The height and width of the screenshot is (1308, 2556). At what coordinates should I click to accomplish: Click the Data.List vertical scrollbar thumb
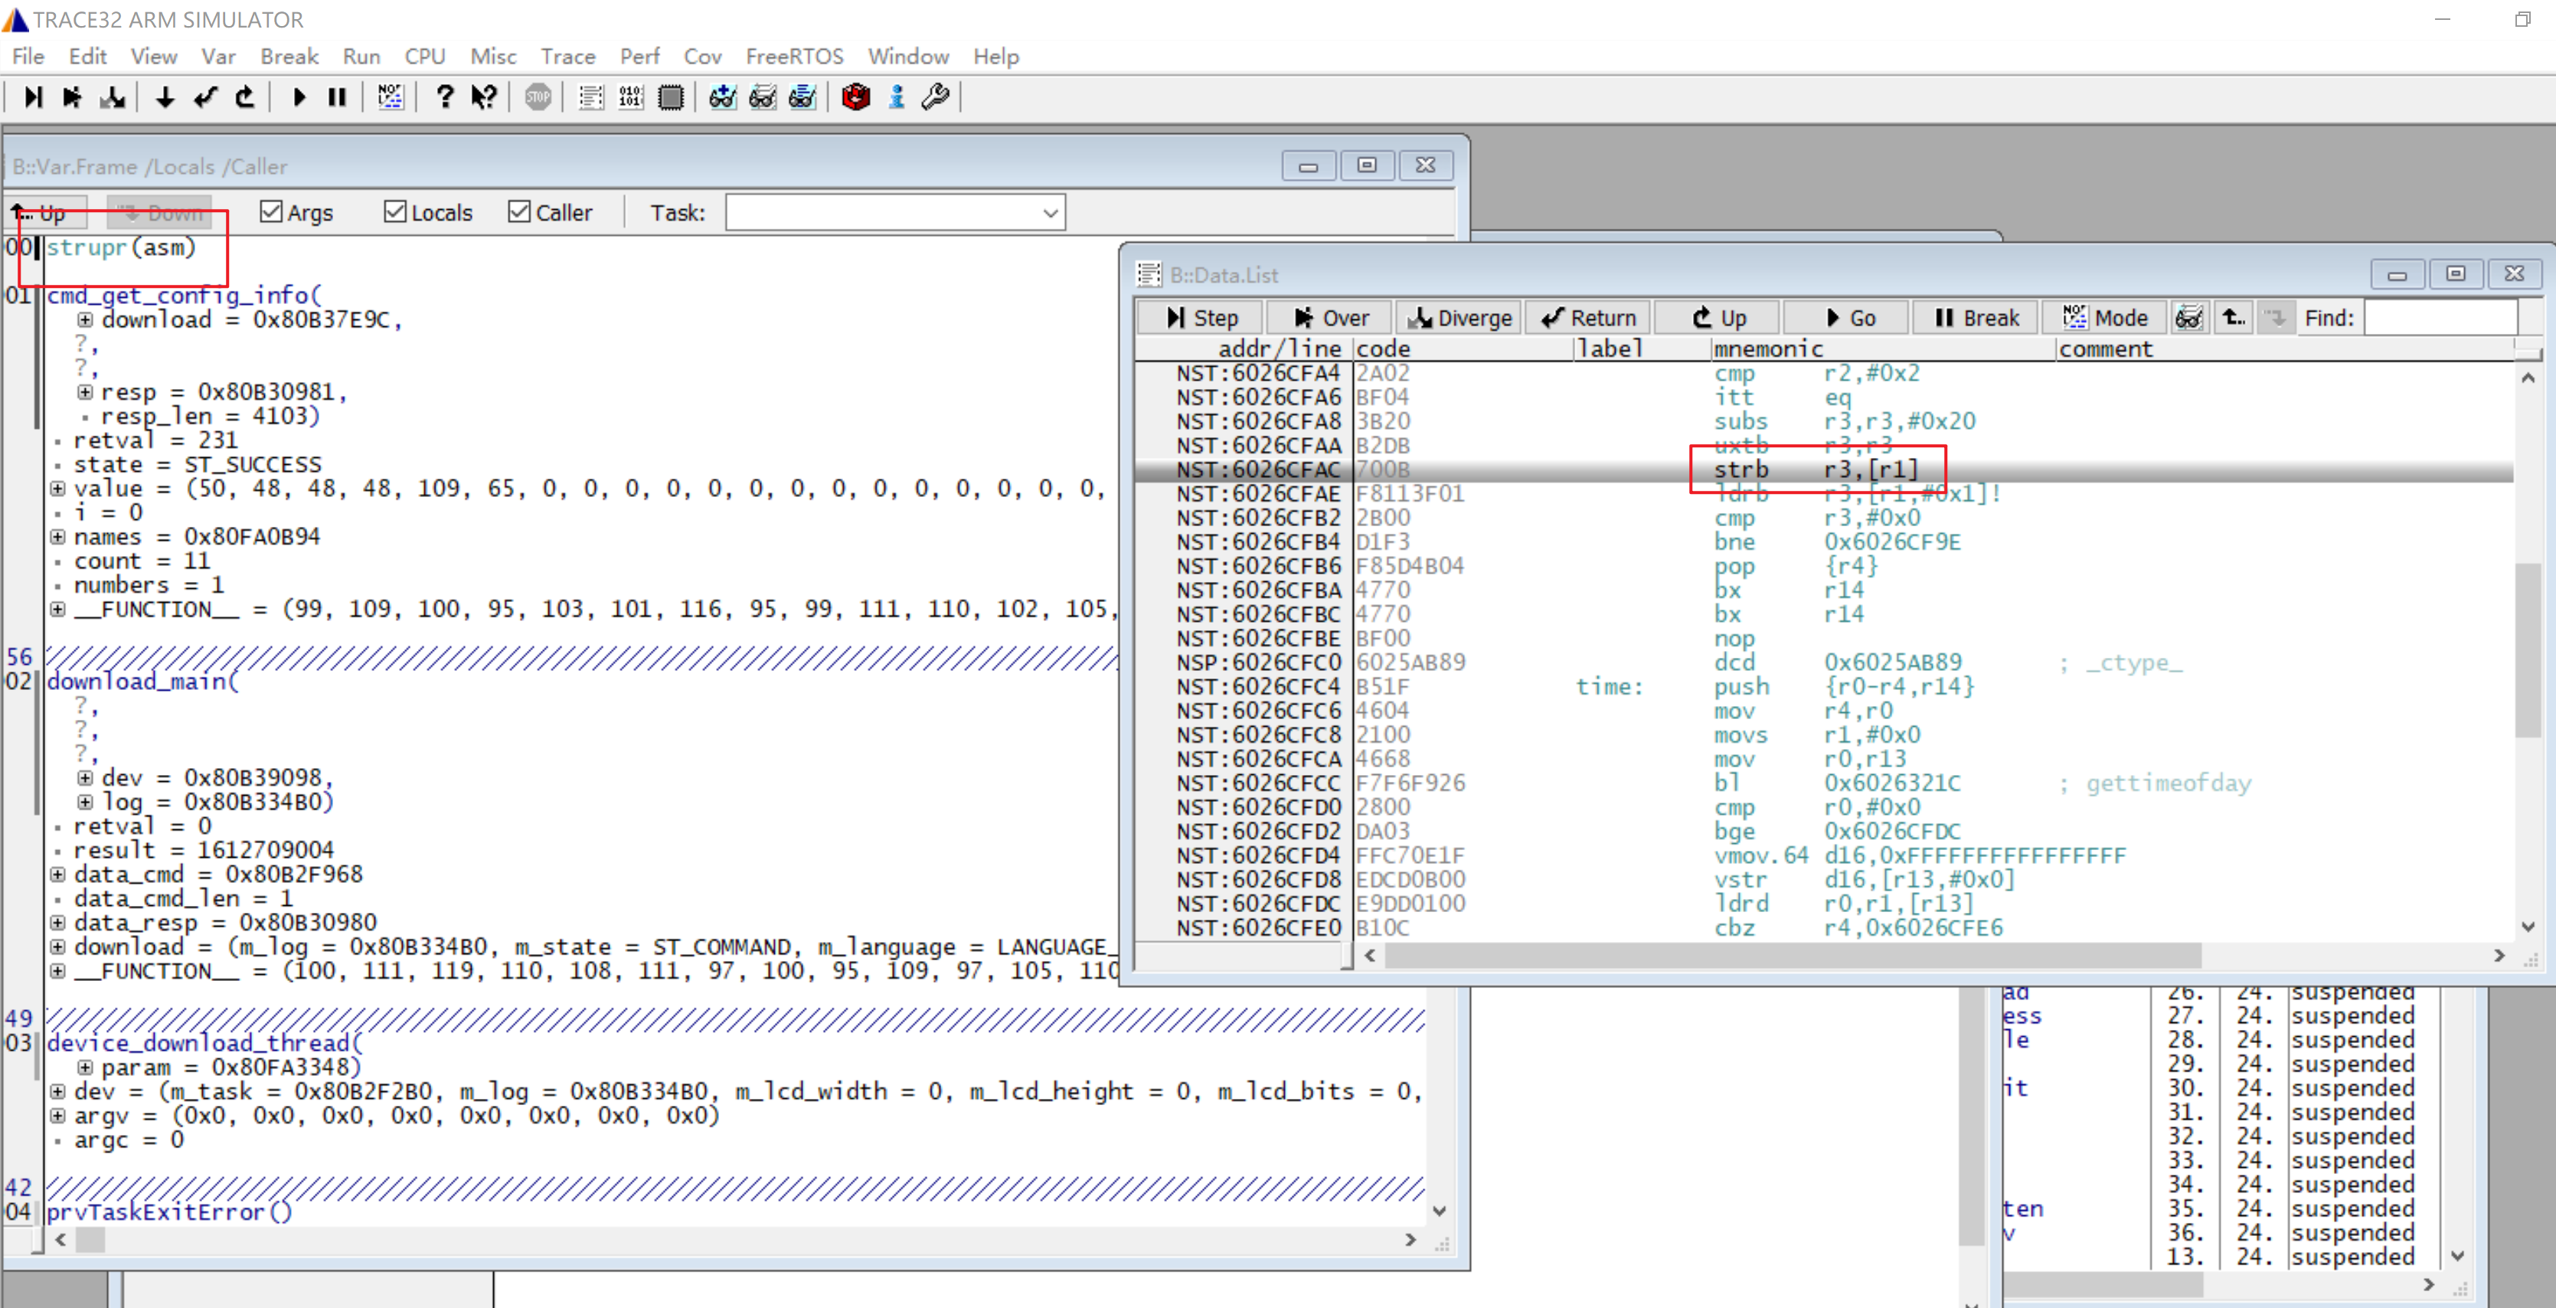click(2528, 650)
